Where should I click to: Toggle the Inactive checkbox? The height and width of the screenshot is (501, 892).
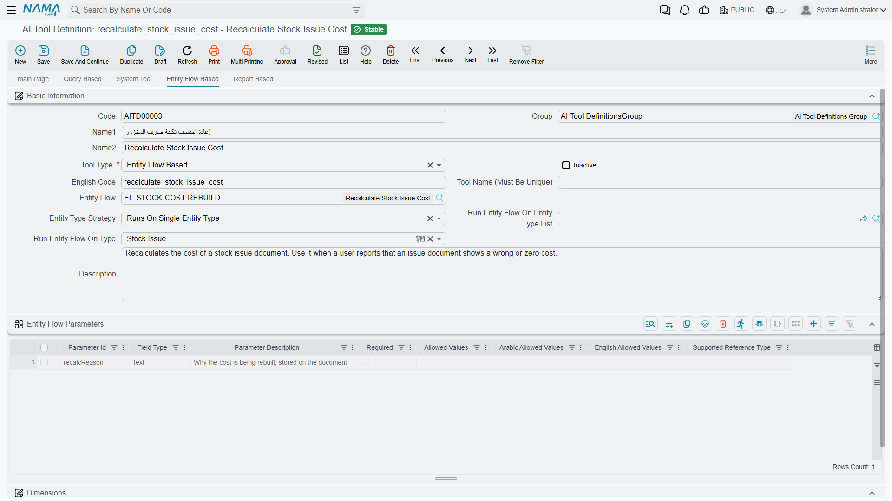pos(566,165)
